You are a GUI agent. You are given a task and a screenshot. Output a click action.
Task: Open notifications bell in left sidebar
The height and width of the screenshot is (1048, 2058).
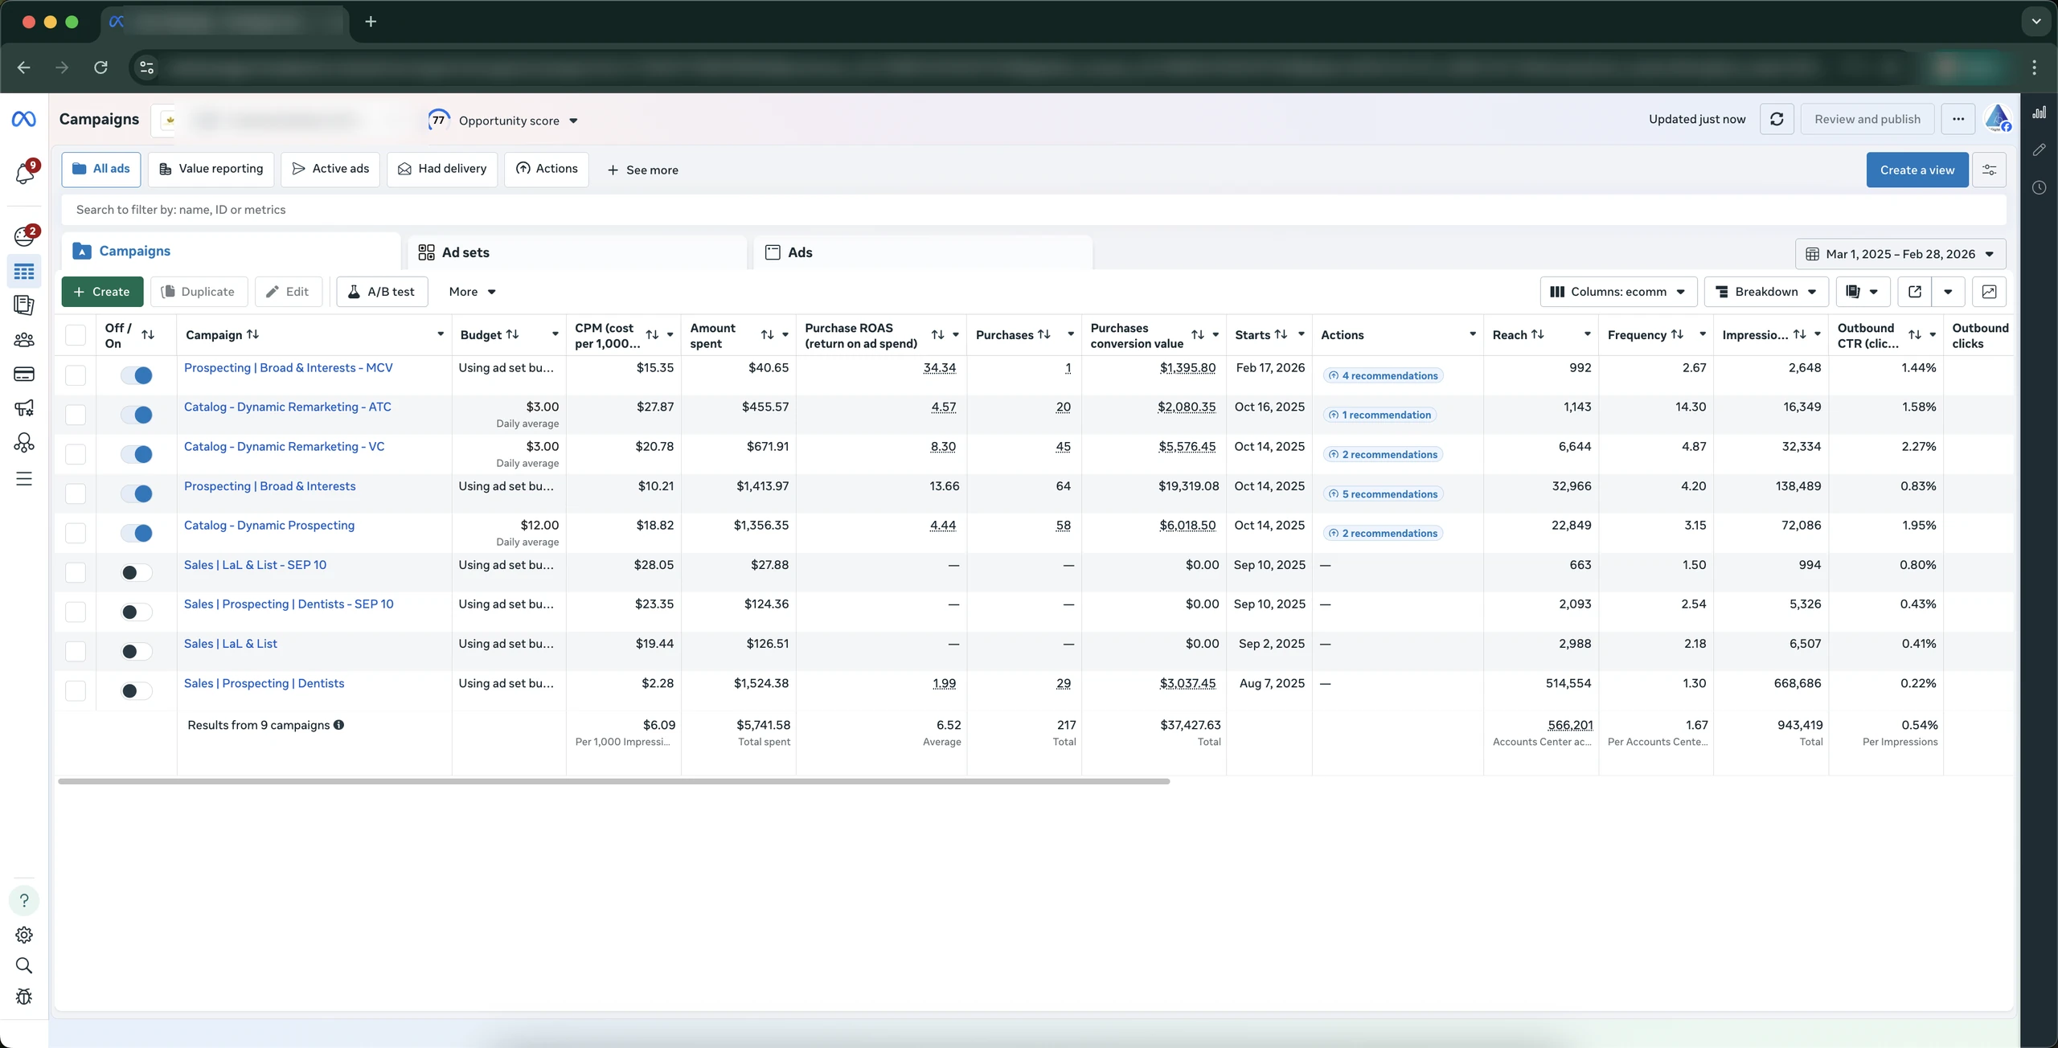[x=24, y=173]
